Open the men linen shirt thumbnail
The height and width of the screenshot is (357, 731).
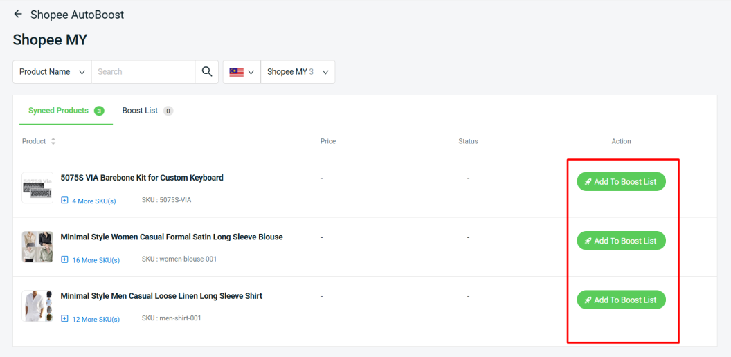pyautogui.click(x=37, y=306)
